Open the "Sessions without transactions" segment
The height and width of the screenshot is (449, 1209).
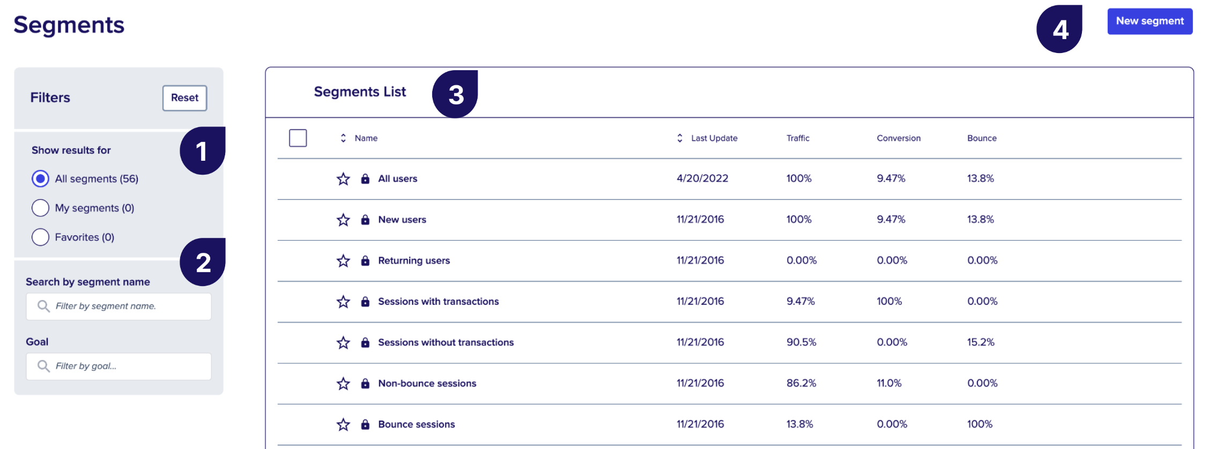pyautogui.click(x=446, y=342)
